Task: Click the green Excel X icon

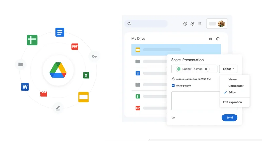Action: click(x=86, y=75)
